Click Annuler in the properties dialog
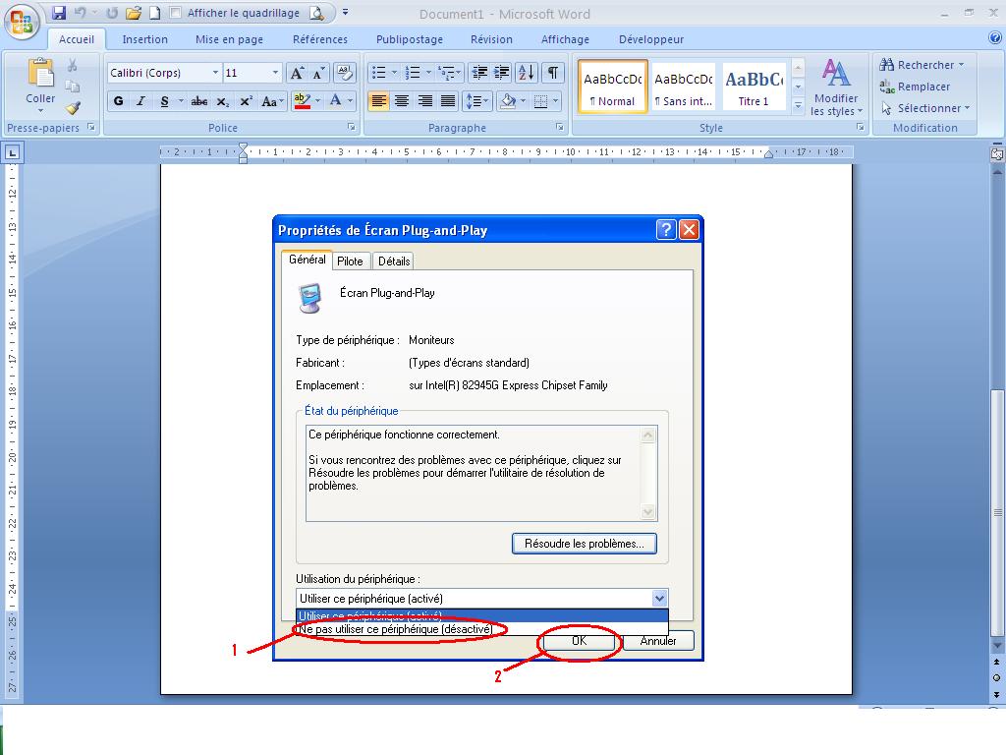The height and width of the screenshot is (755, 1006). click(657, 641)
